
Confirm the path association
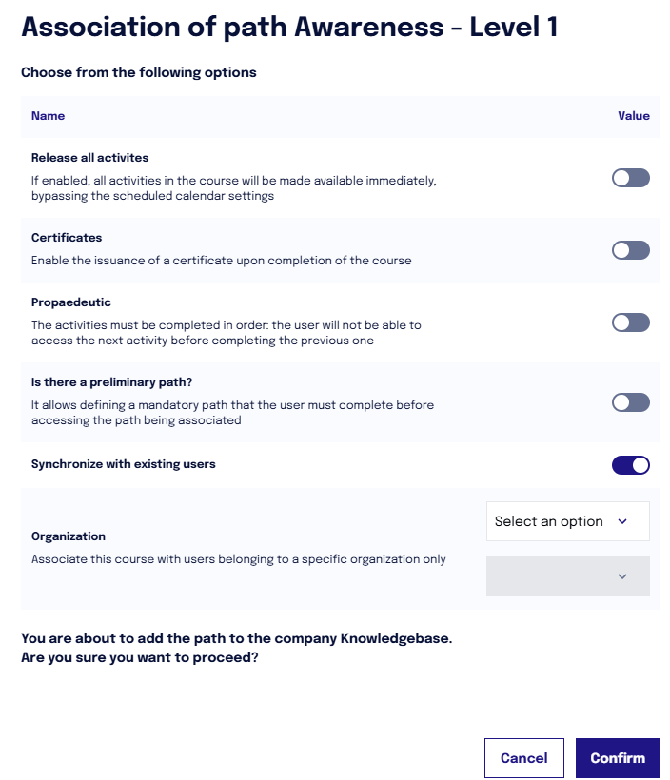click(x=618, y=757)
